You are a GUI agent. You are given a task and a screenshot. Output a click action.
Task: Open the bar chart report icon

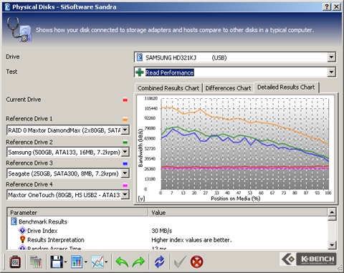[77, 262]
